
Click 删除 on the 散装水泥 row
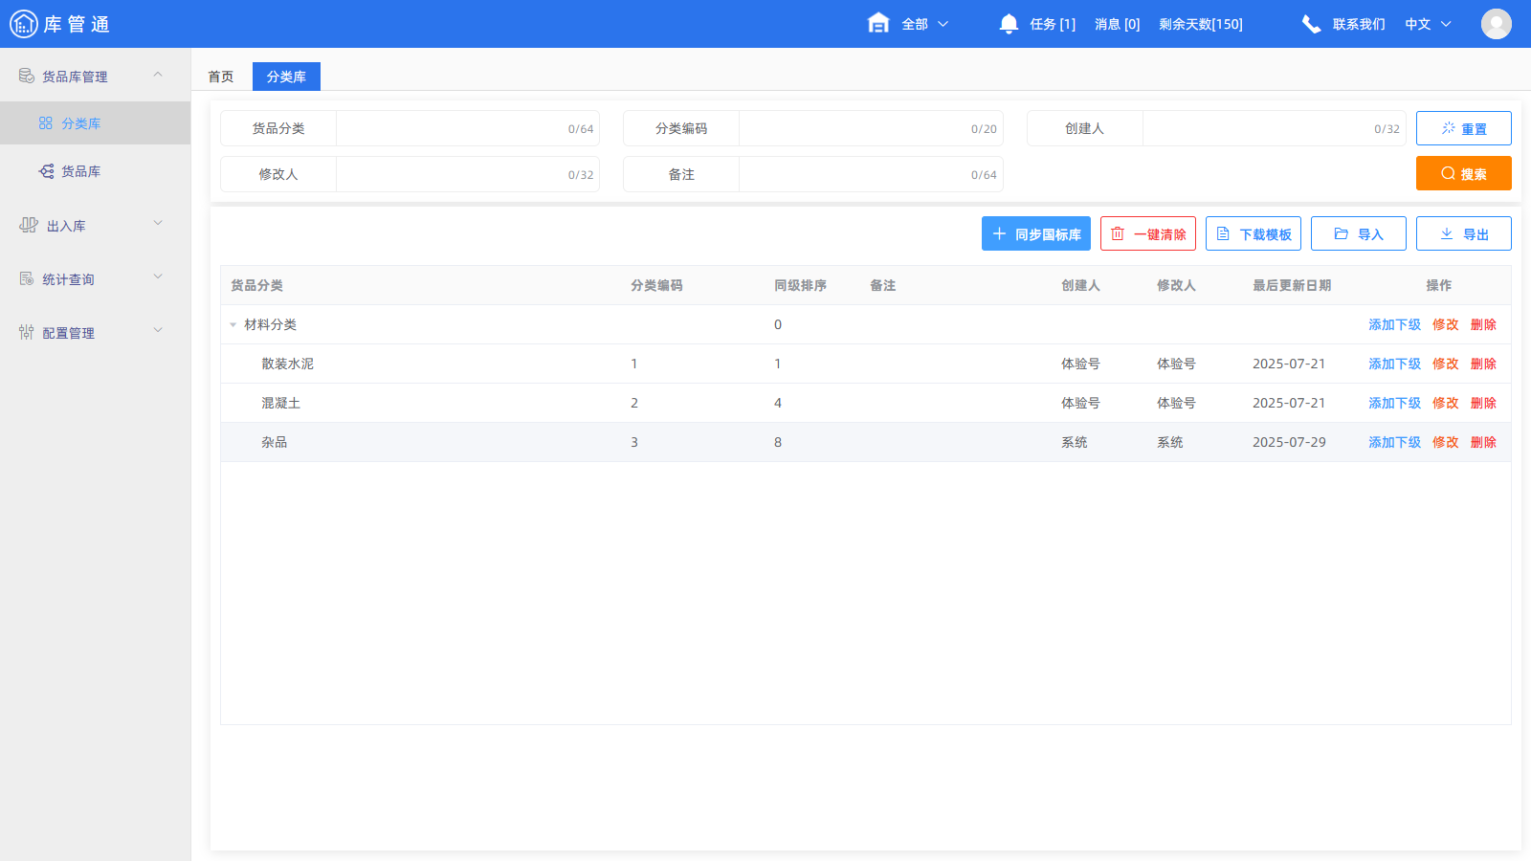pyautogui.click(x=1482, y=364)
